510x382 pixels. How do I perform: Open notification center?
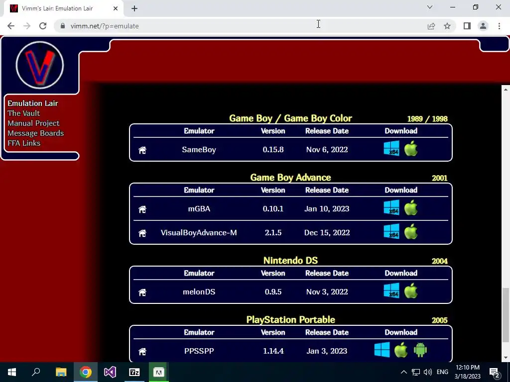[495, 372]
